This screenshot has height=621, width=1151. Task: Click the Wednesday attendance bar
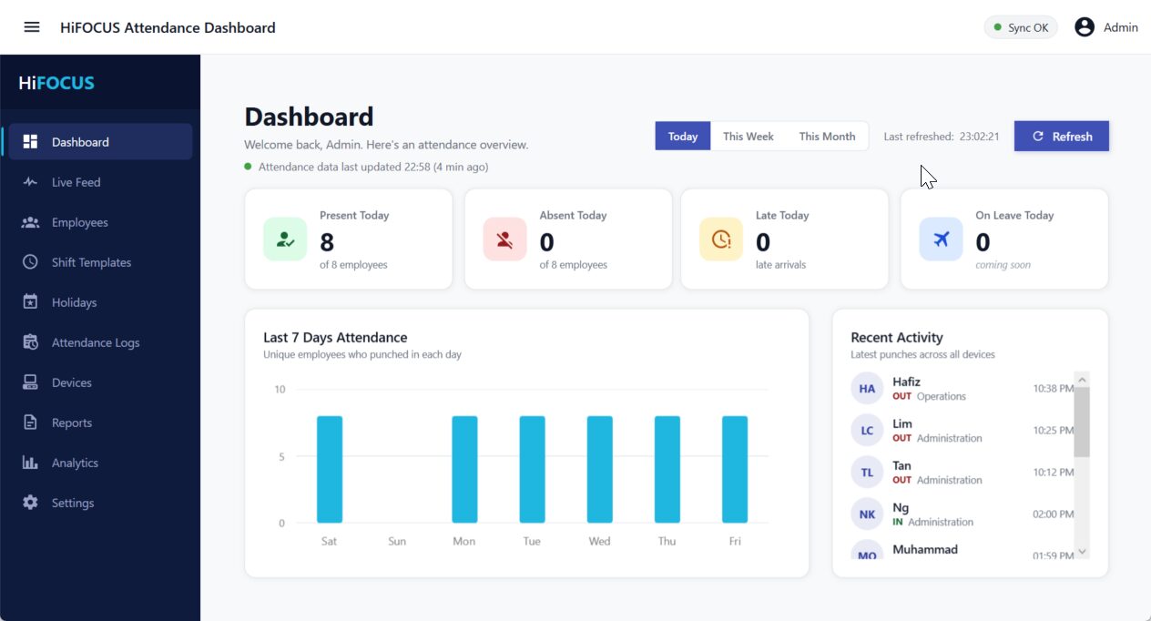[600, 470]
